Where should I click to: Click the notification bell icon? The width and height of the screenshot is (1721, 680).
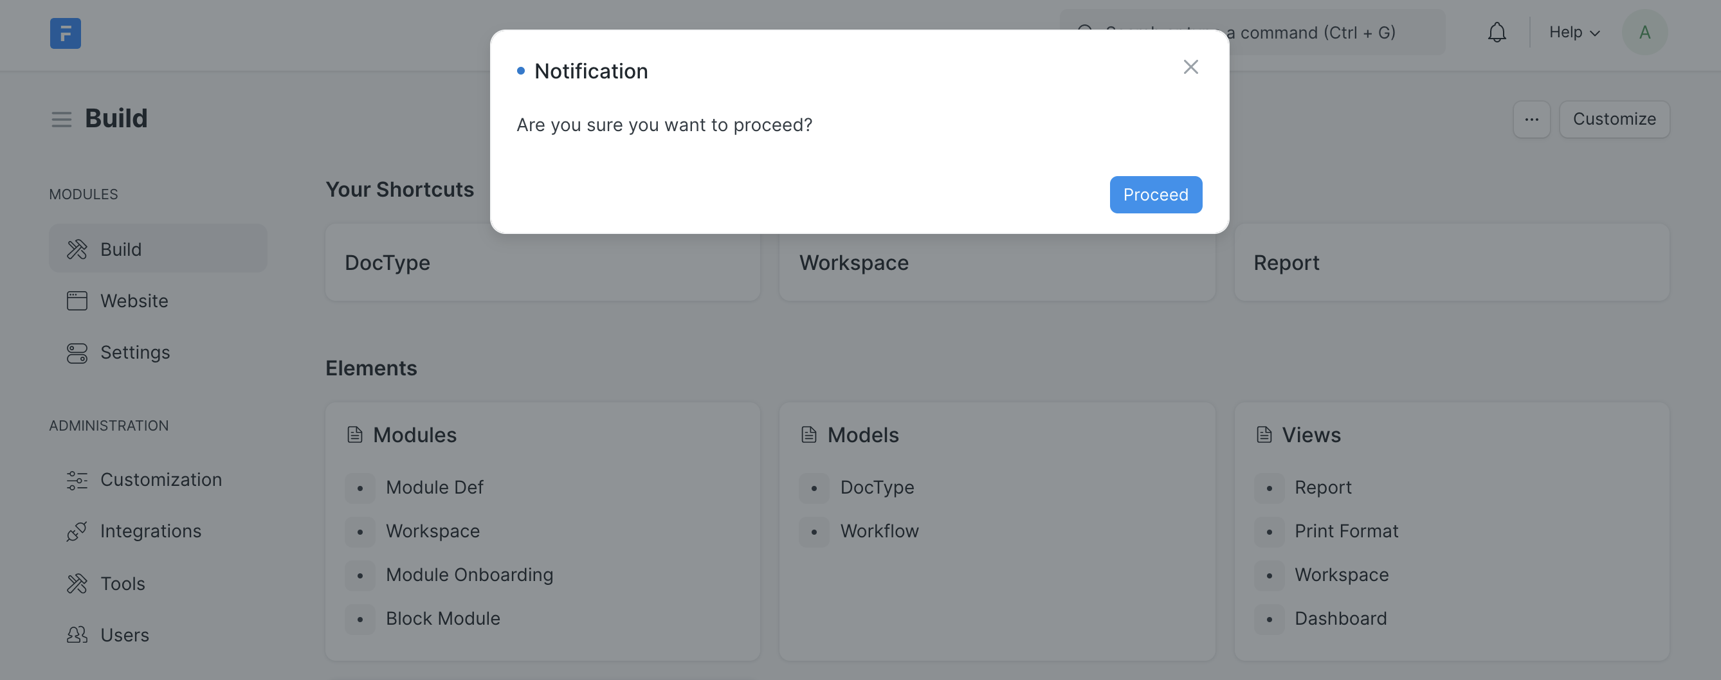point(1497,31)
